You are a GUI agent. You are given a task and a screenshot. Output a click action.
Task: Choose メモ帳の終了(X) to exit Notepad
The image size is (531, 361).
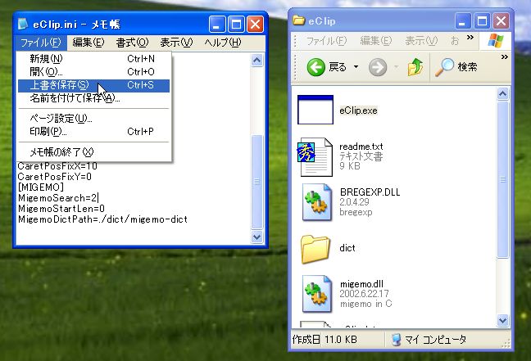click(x=93, y=152)
